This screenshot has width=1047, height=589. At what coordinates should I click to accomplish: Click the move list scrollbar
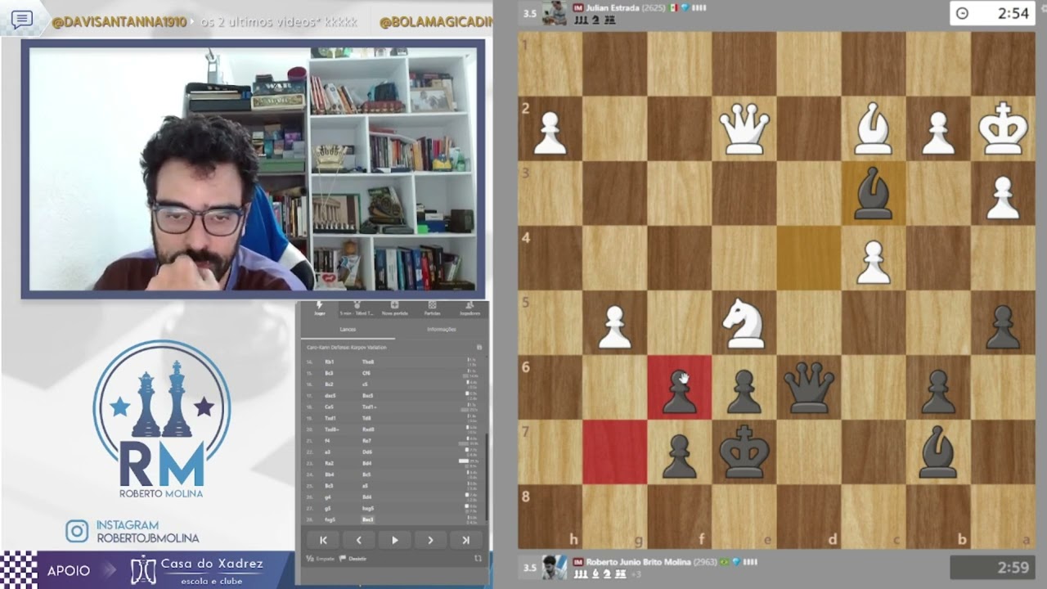487,479
